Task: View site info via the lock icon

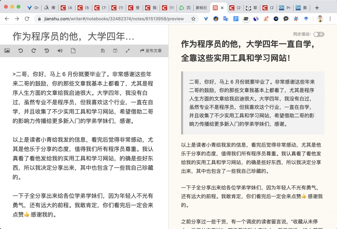Action: (39, 19)
